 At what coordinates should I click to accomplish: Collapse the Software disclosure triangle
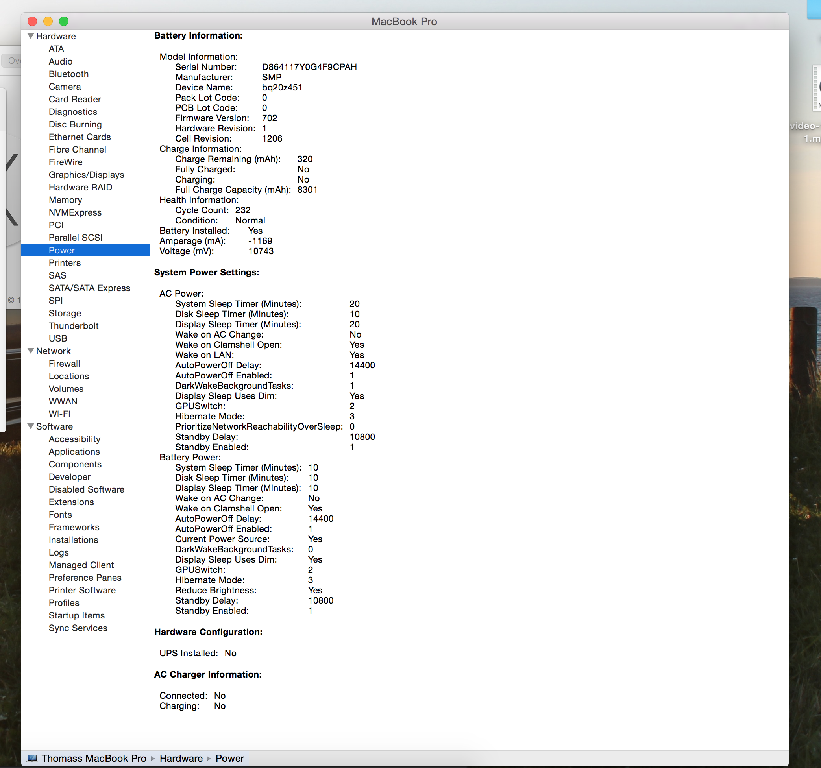point(31,426)
